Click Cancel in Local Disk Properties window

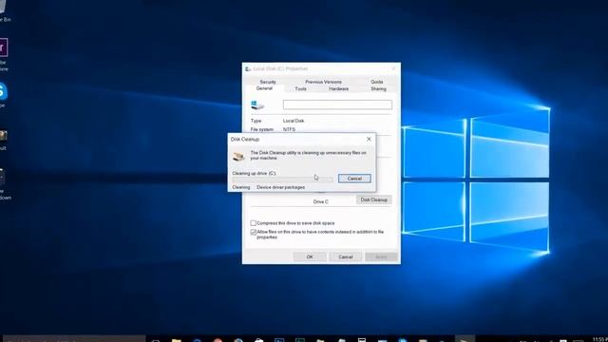tap(345, 256)
